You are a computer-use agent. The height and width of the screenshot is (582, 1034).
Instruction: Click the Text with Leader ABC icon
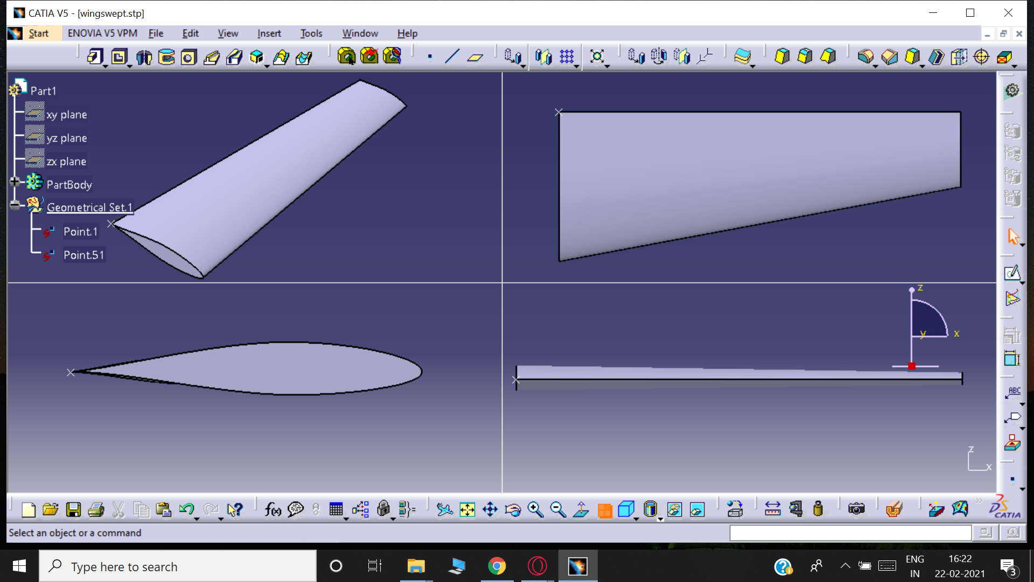point(1012,392)
